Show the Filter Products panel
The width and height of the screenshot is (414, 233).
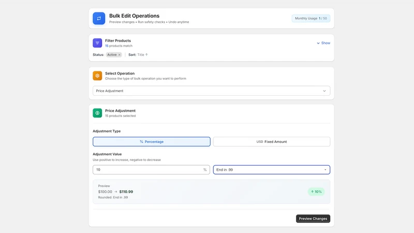(323, 43)
